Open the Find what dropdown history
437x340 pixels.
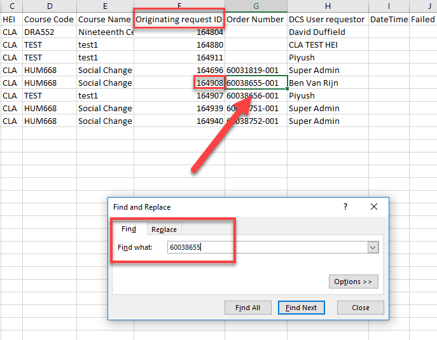coord(373,247)
